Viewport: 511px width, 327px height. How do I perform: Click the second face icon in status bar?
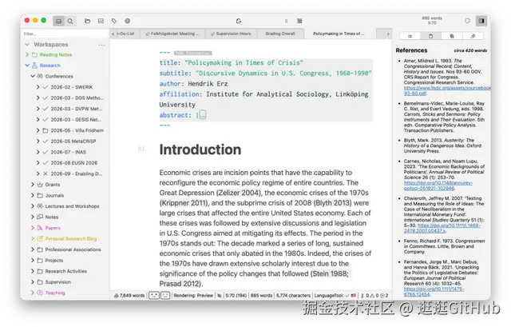click(165, 295)
